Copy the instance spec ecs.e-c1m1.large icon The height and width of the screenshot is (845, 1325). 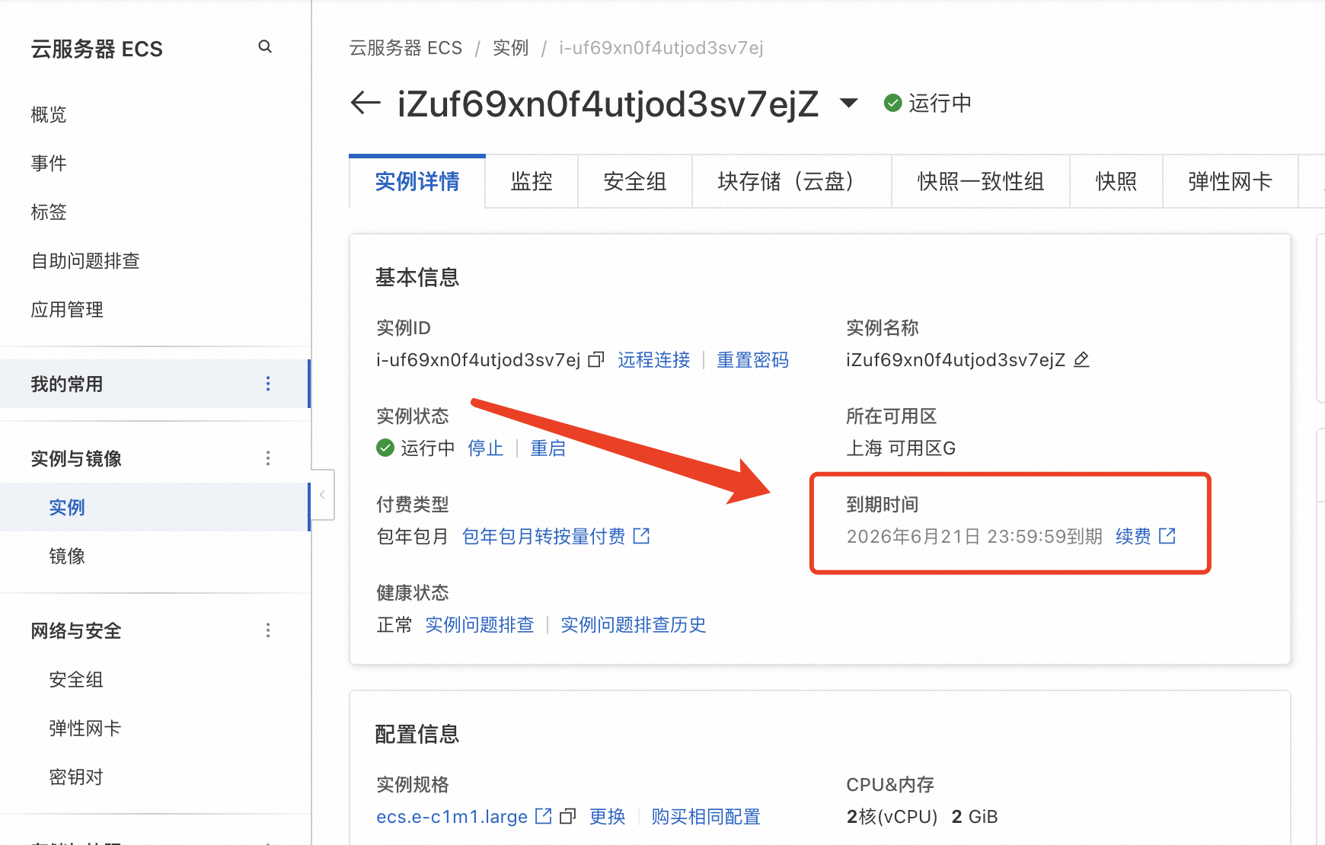click(x=568, y=816)
